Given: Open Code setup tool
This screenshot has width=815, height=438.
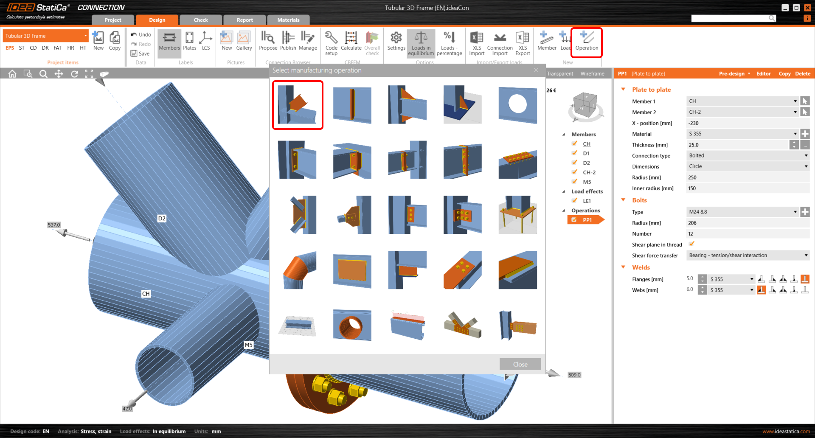Looking at the screenshot, I should coord(331,42).
